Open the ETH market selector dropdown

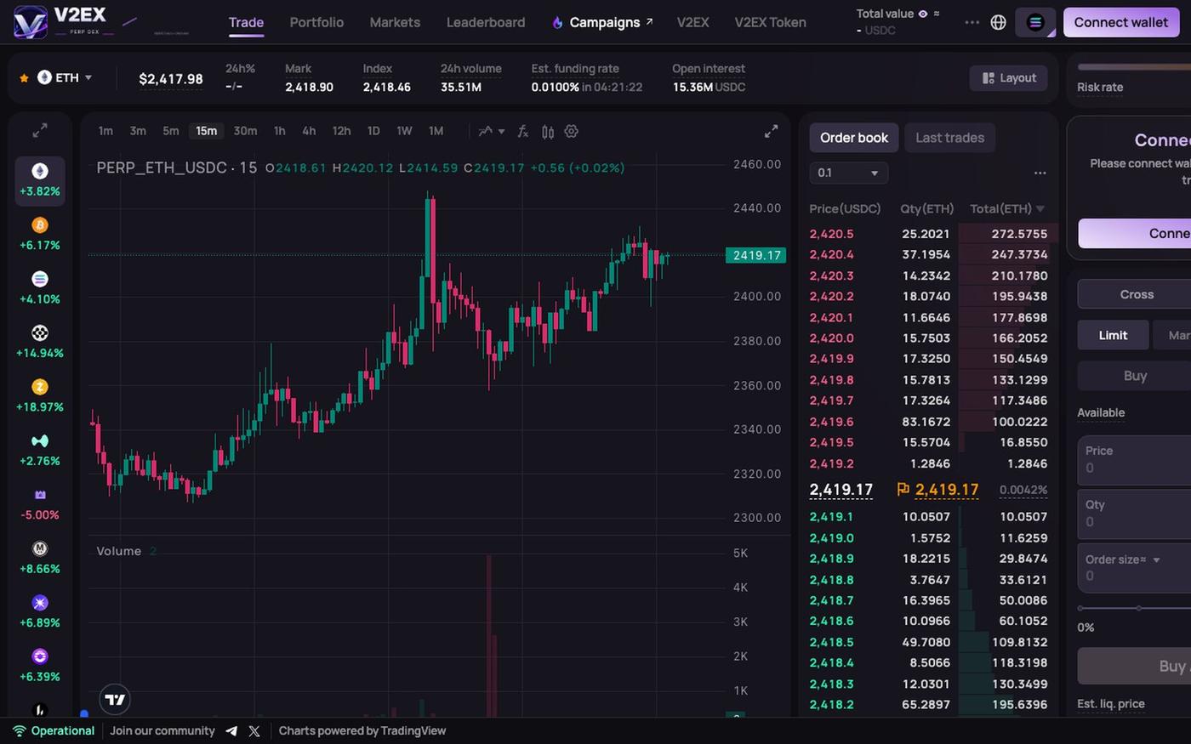pyautogui.click(x=65, y=77)
